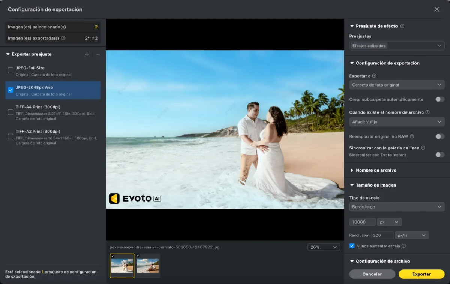Click info icon next to Reemplazar original no RAW

412,136
